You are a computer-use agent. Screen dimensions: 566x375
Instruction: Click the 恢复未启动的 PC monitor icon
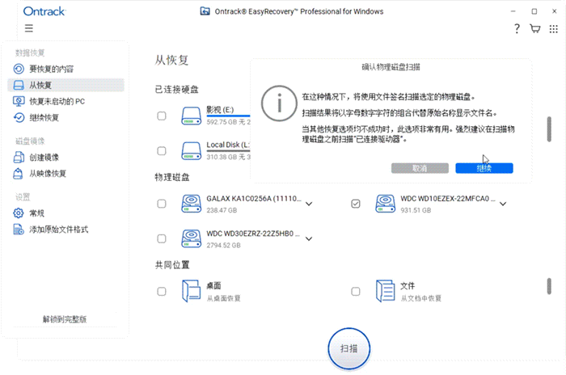point(19,101)
